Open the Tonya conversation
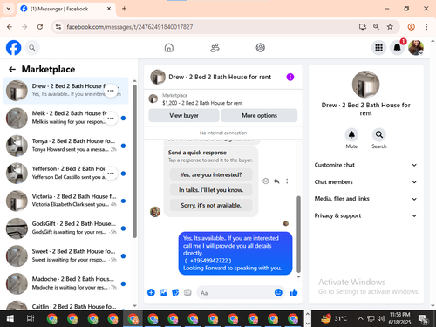Screen dimensions: 436x327 (x=65, y=146)
